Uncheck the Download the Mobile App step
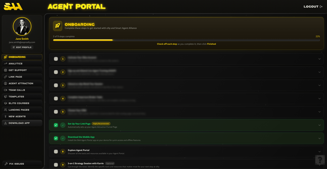This screenshot has height=169, width=327. [56, 138]
